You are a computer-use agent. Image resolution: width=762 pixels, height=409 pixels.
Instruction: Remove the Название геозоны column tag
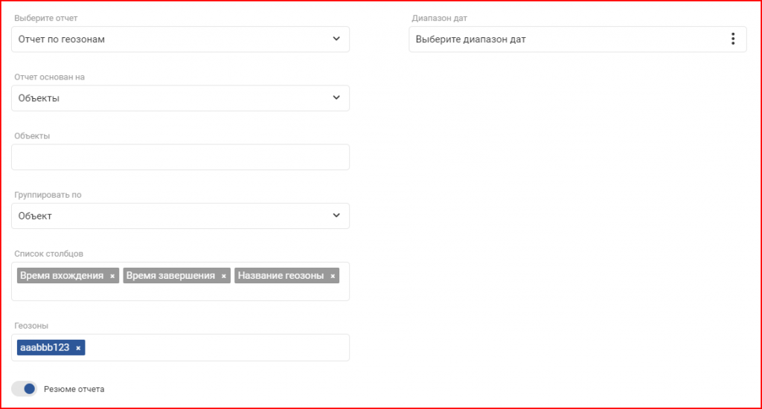click(x=333, y=276)
